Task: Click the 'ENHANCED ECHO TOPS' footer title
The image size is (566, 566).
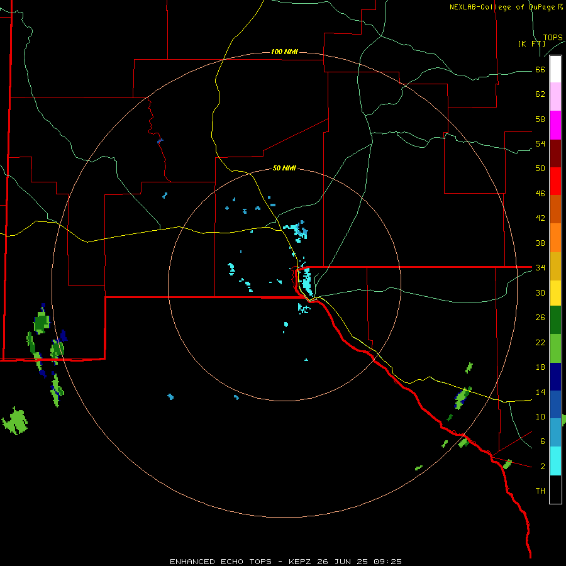Action: 221,562
